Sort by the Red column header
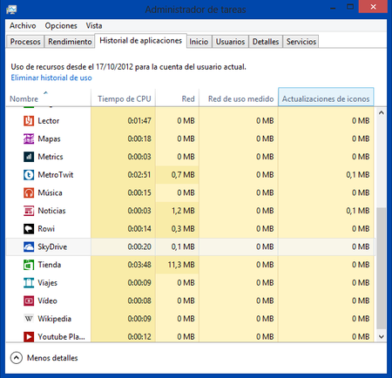Image resolution: width=392 pixels, height=378 pixels. coord(177,98)
